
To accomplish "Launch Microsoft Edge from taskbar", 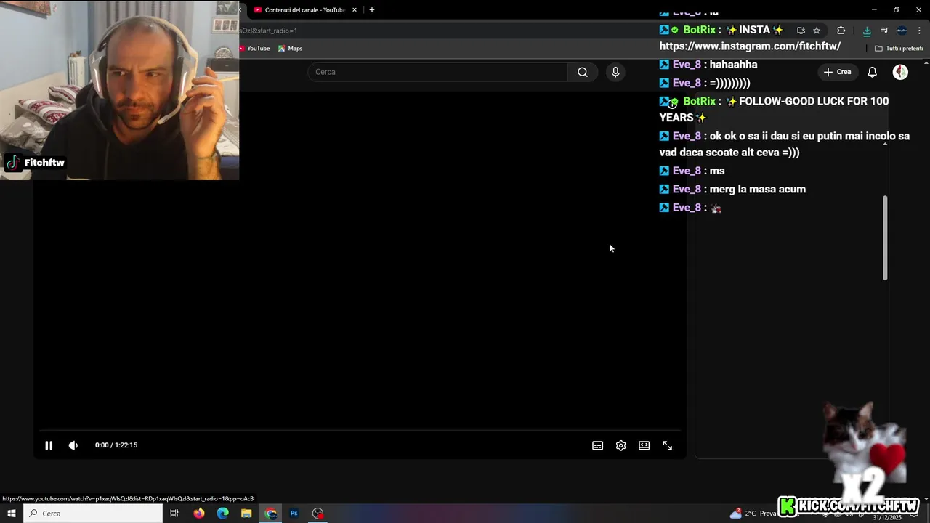I will pos(222,514).
